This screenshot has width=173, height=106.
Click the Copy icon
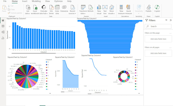pos(9,9)
